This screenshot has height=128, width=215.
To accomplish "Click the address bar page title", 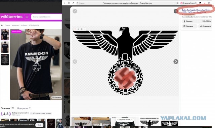I will click(x=127, y=3).
